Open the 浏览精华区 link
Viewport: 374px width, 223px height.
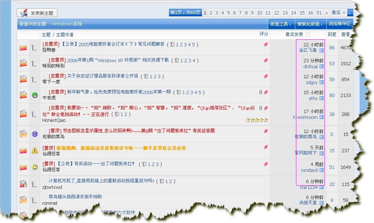340,24
